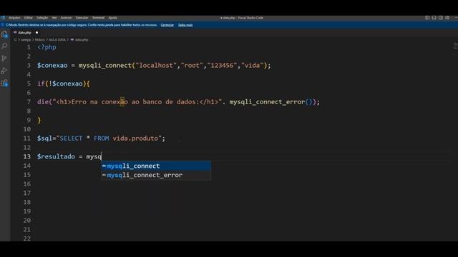This screenshot has width=458, height=257.
Task: Toggle secondary sidebar layout icon
Action: (441, 18)
